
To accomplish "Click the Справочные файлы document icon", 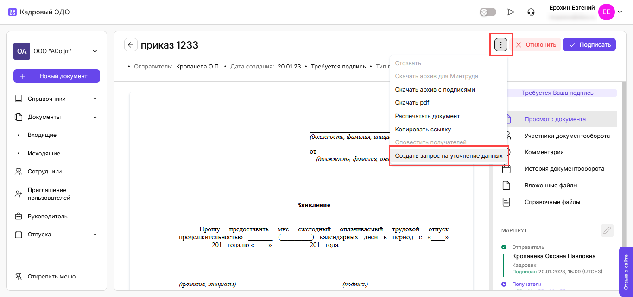I will pyautogui.click(x=506, y=202).
